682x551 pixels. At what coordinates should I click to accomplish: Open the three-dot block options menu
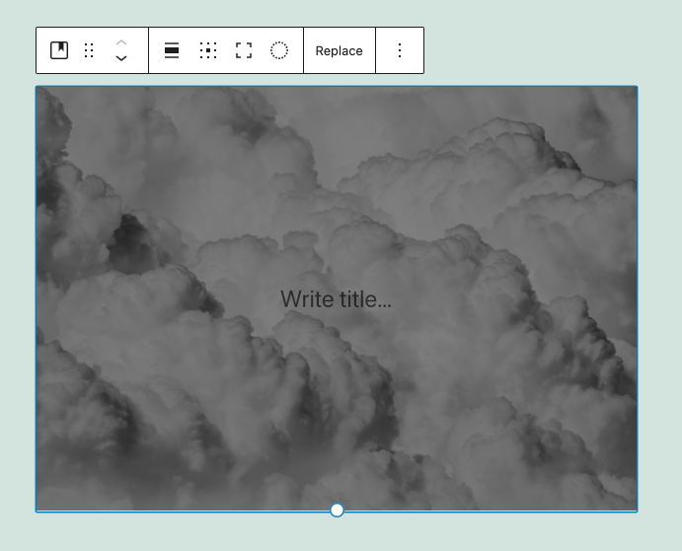pos(400,50)
